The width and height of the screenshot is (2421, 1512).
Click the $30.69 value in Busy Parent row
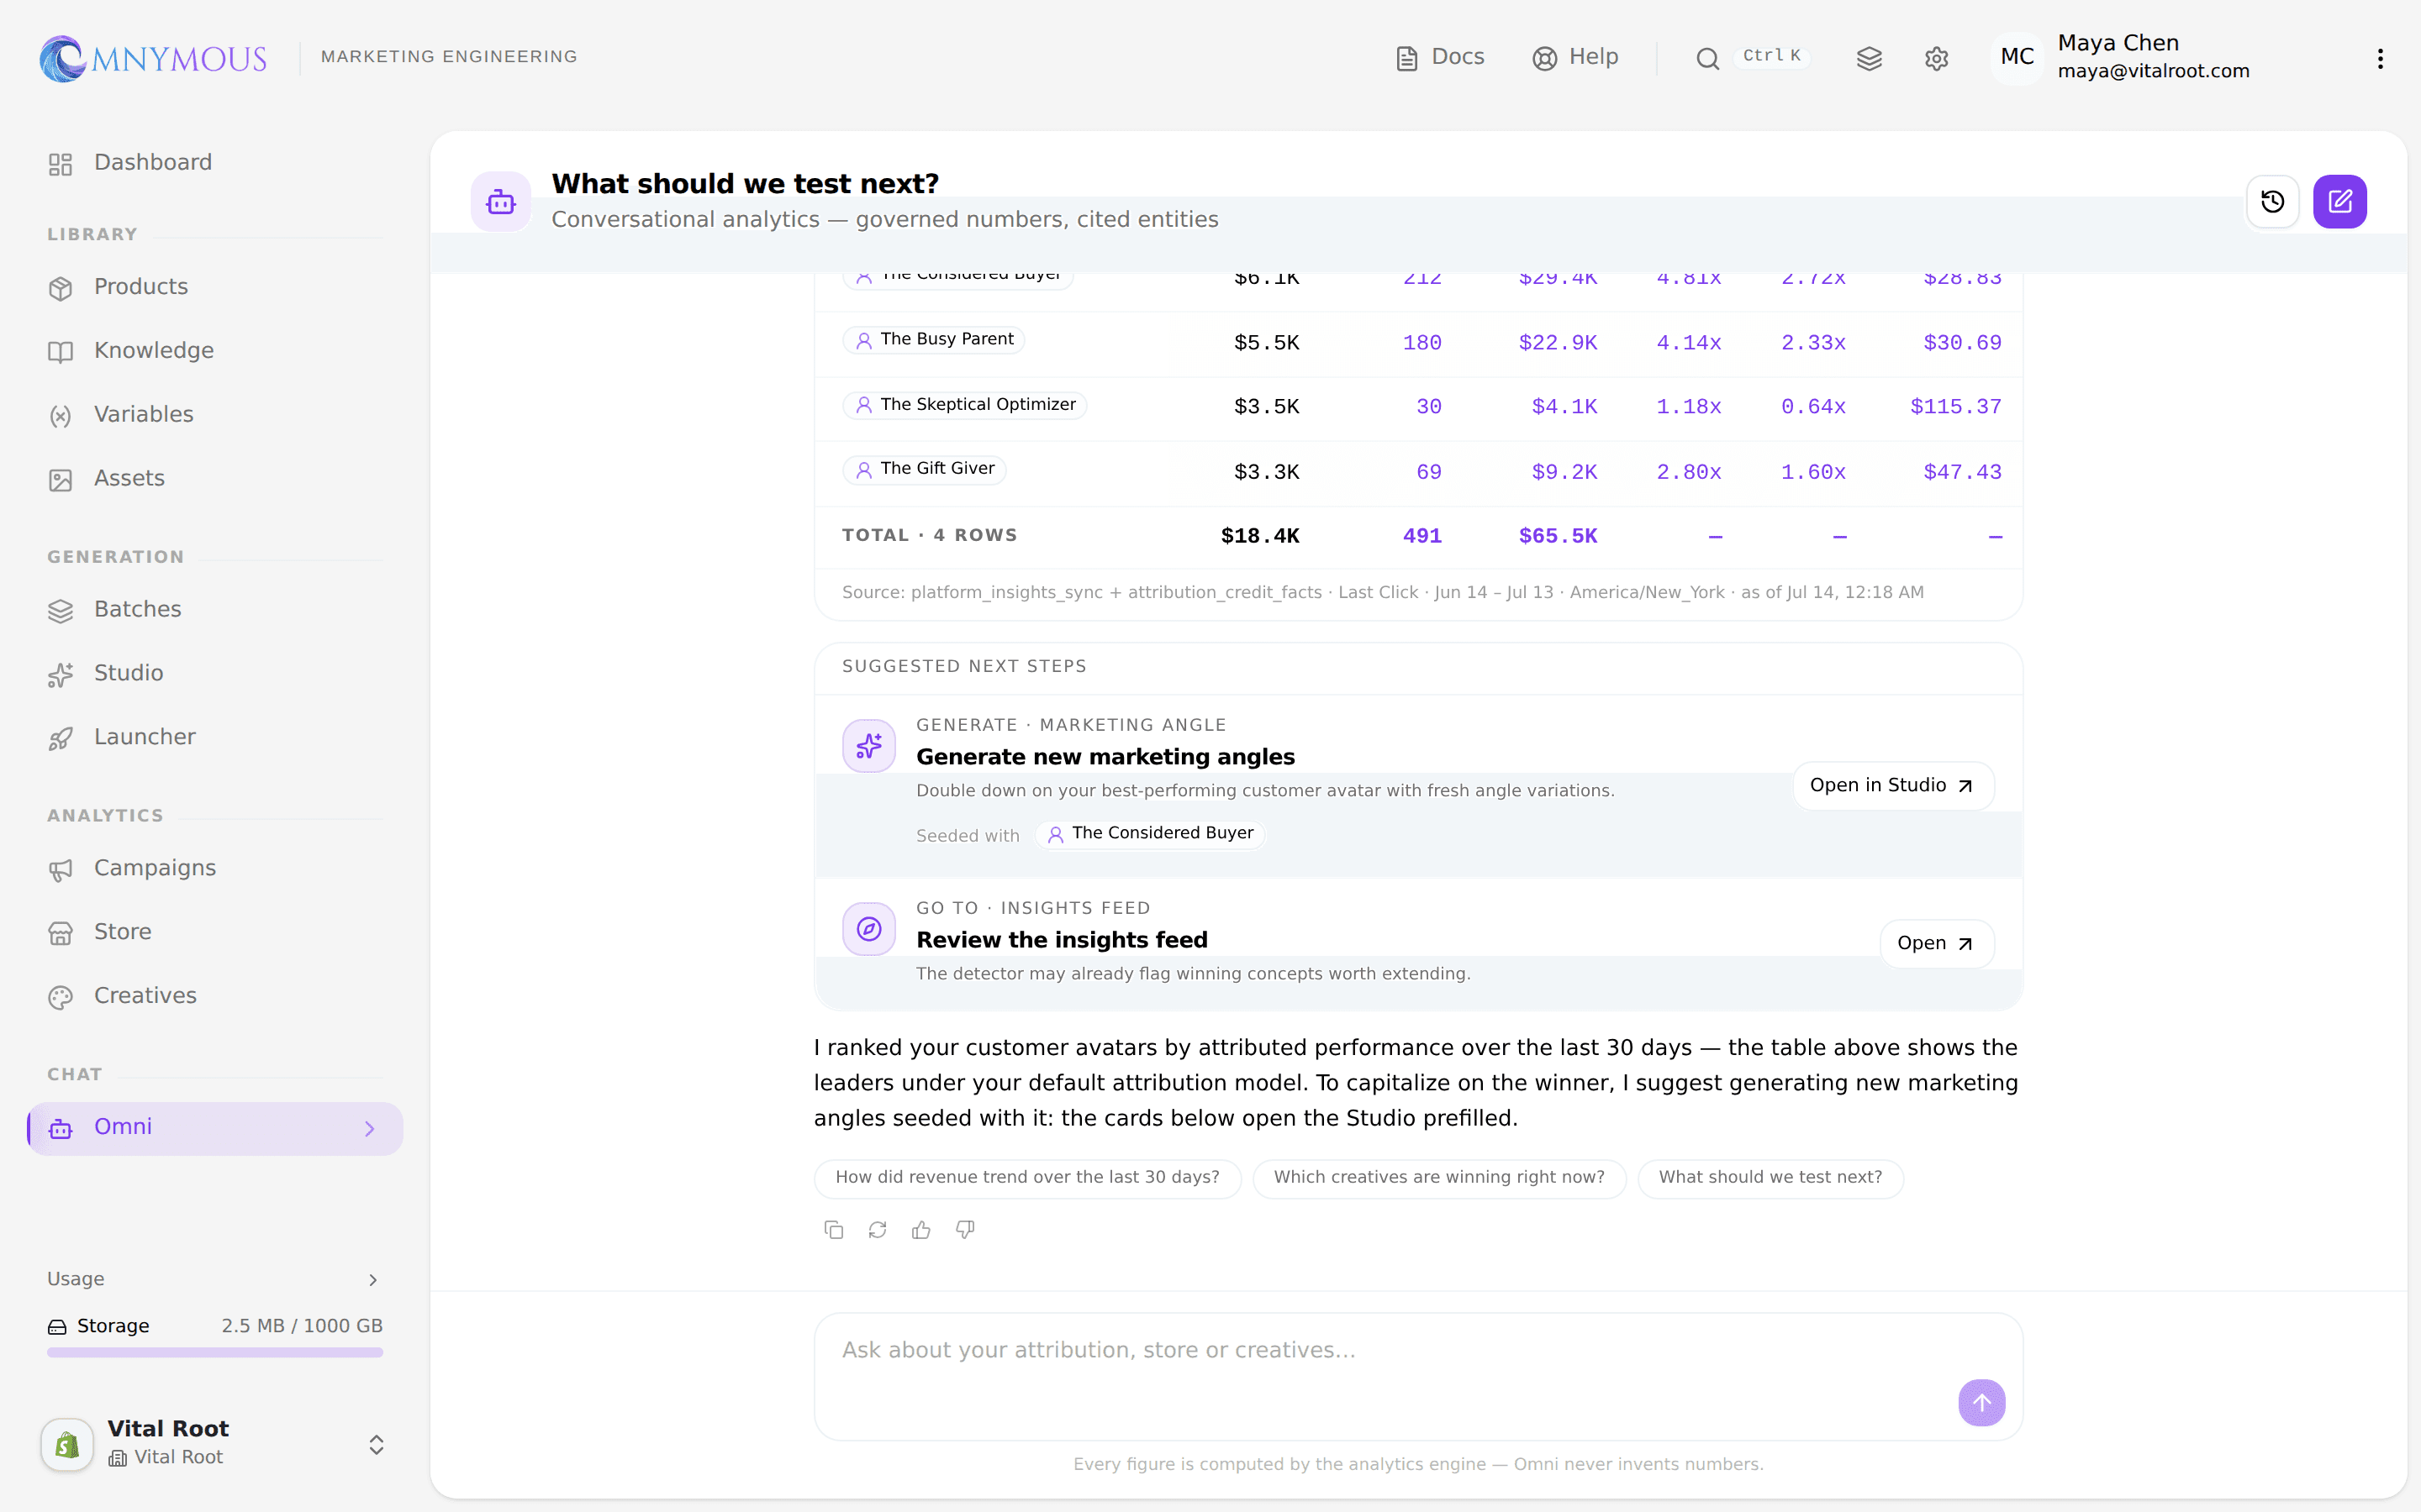pos(1962,343)
